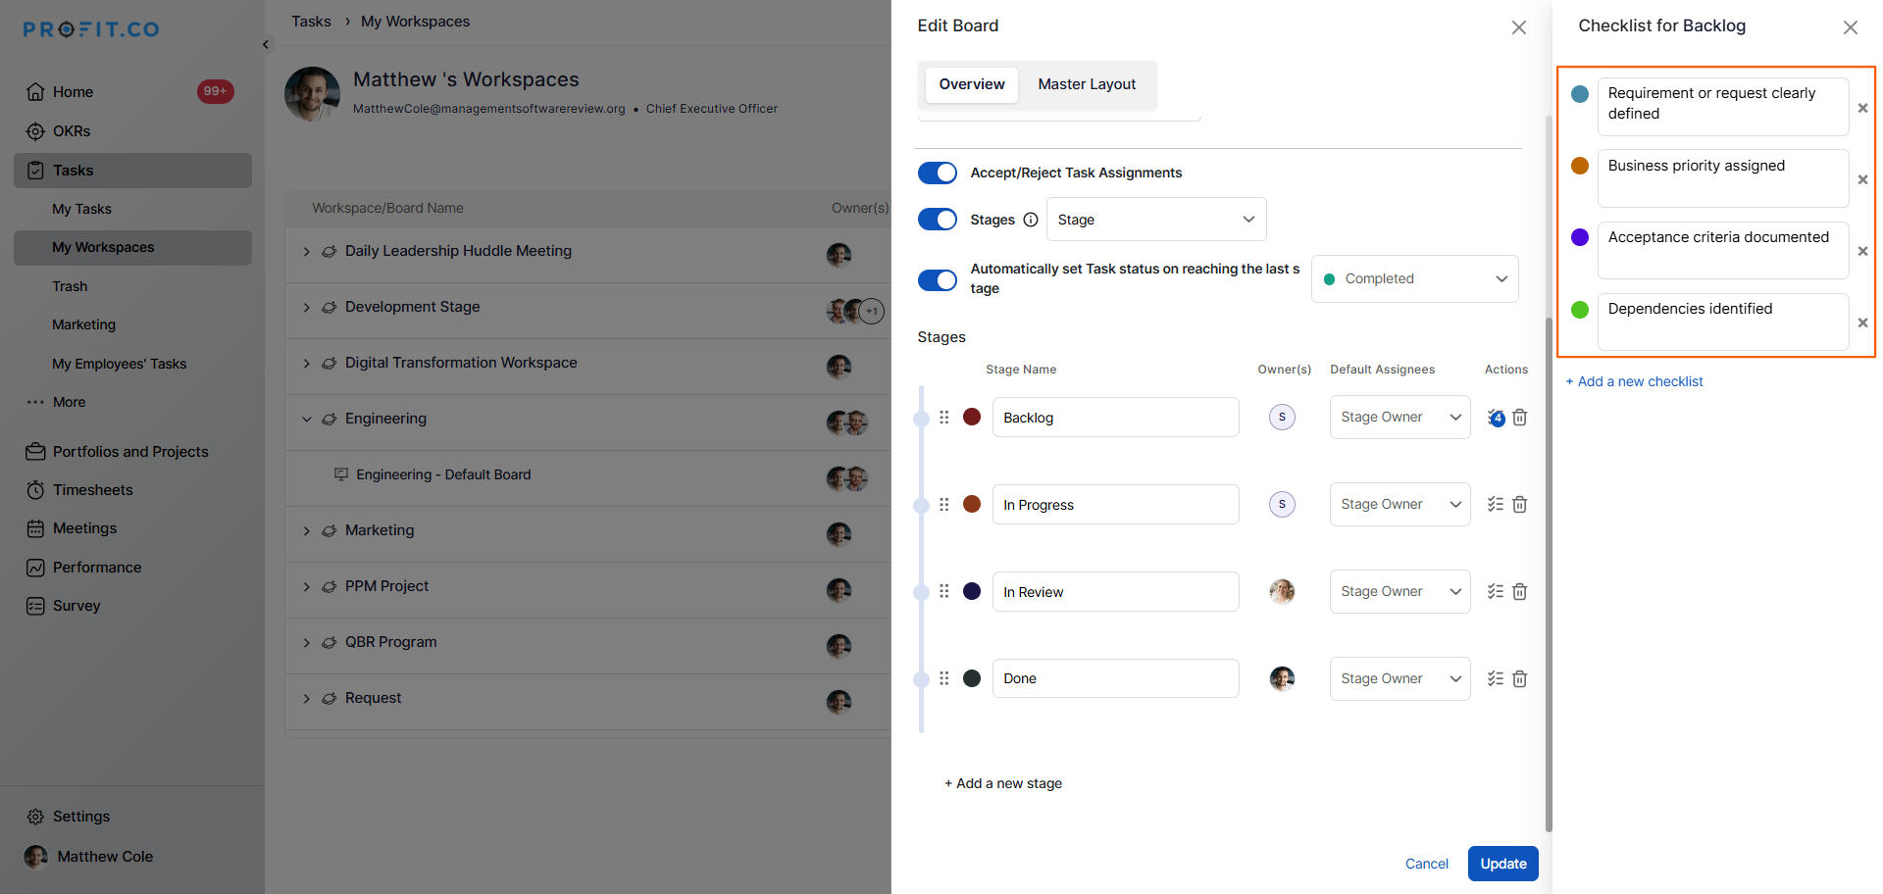Remove the 'Business priority assigned' checklist item

click(1861, 179)
